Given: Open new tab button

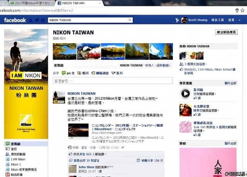Looking at the screenshot, I should [107, 3].
